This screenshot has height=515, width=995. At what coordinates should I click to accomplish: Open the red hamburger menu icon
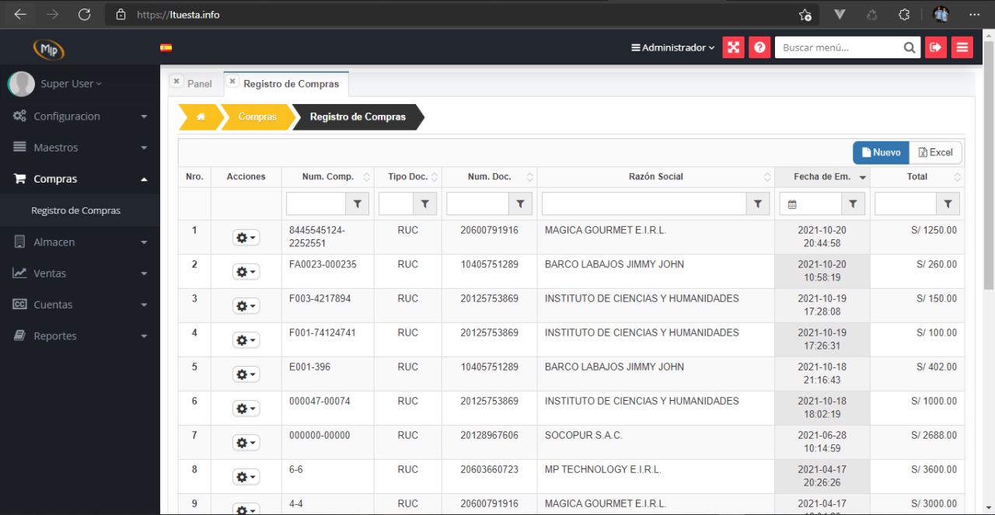point(962,47)
